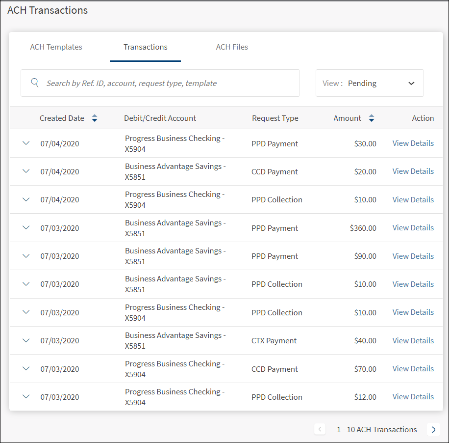Expand the $70.00 CCD Payment row
This screenshot has height=443, width=449.
(26, 369)
